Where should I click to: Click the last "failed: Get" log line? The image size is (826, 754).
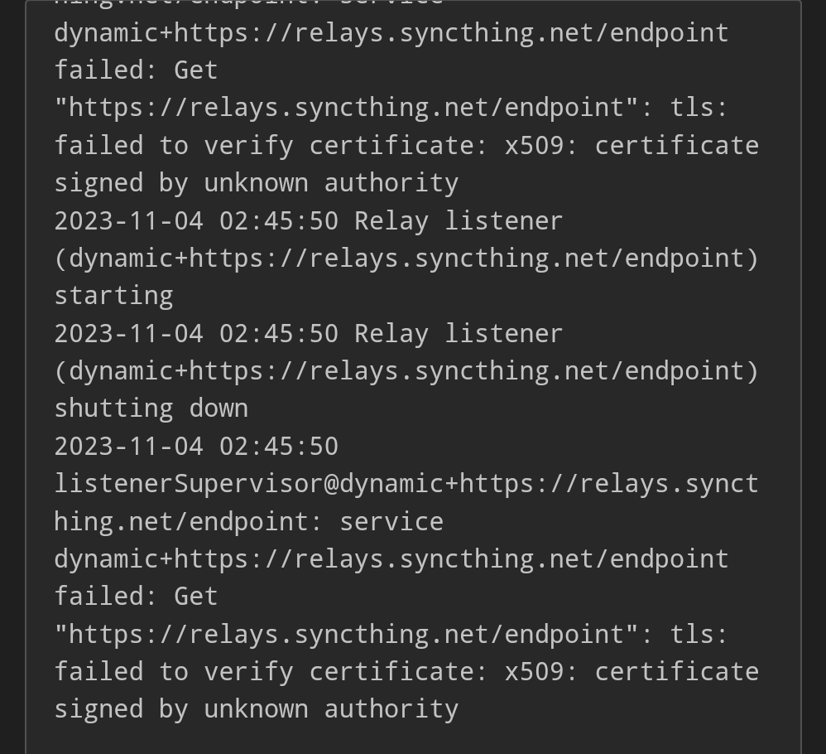tap(136, 597)
